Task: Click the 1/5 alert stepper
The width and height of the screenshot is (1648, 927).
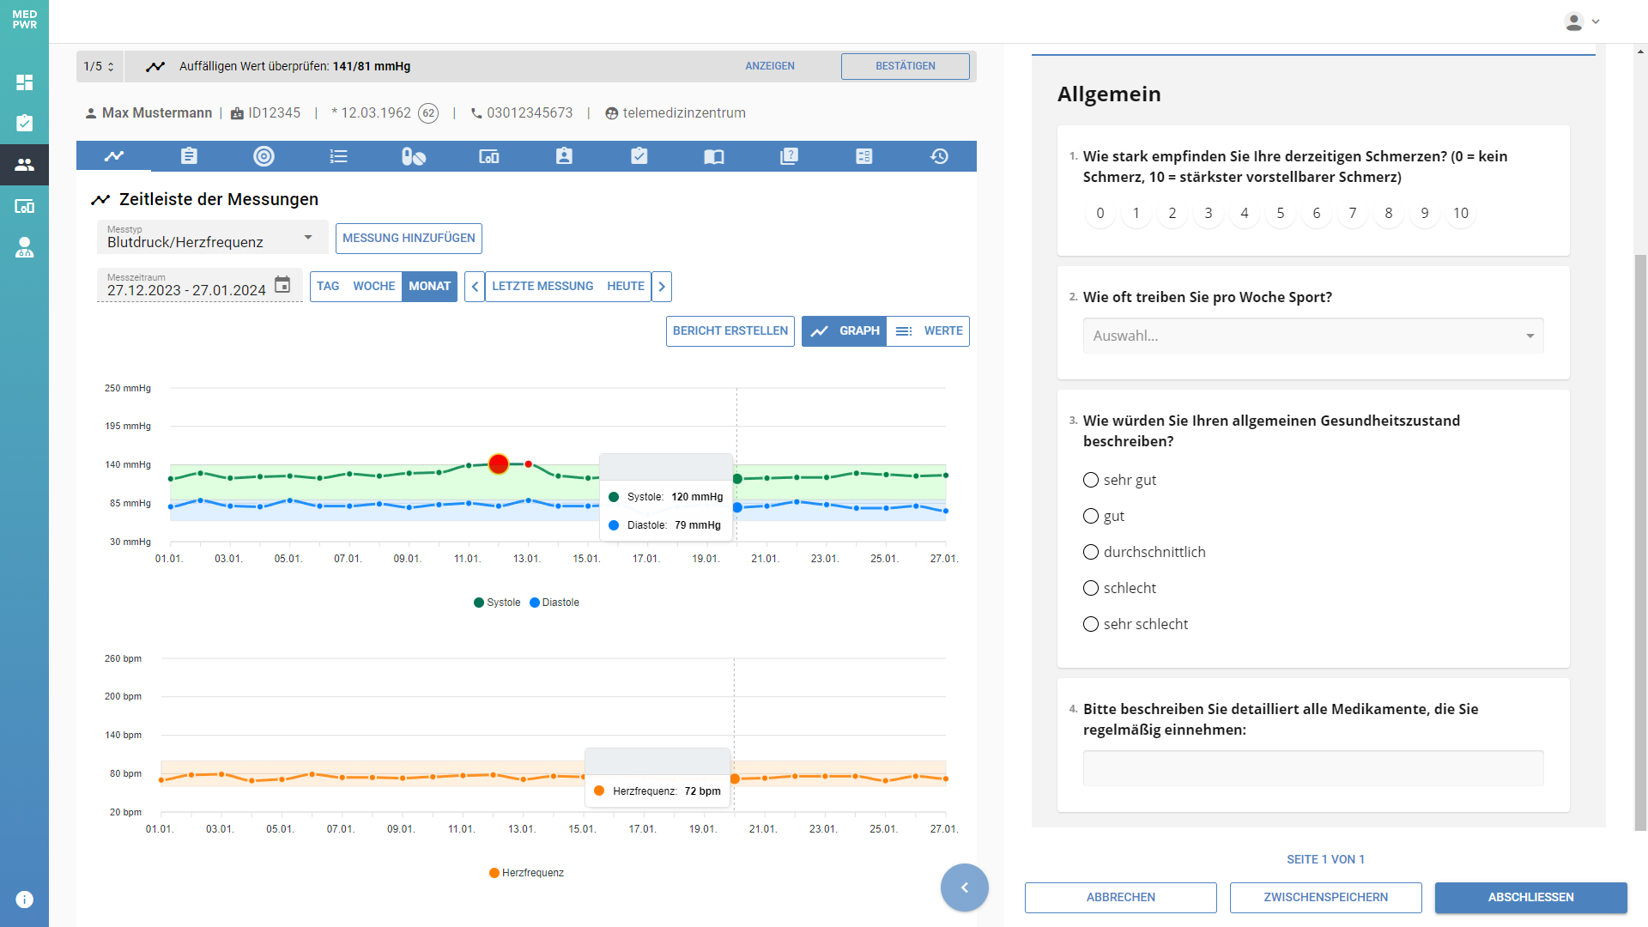Action: coord(99,66)
